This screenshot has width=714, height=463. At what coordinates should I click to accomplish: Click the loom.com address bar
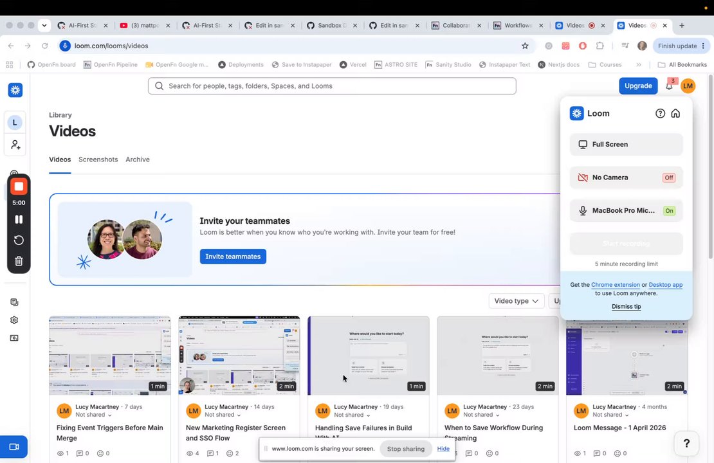(x=291, y=46)
